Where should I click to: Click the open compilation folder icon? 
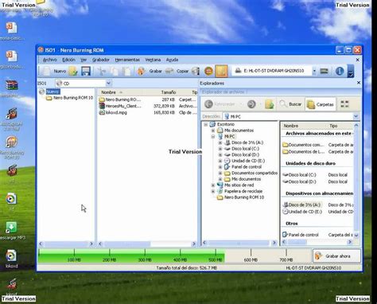tap(73, 71)
